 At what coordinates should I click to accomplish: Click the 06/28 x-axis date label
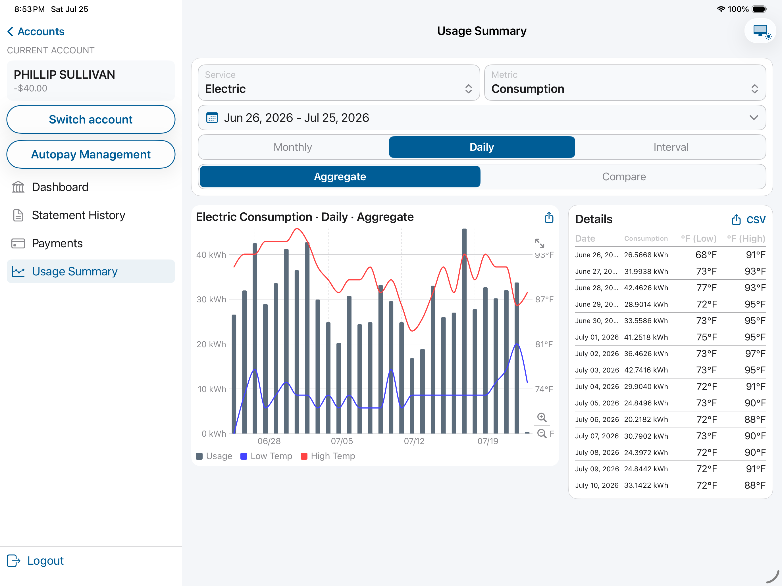point(269,441)
